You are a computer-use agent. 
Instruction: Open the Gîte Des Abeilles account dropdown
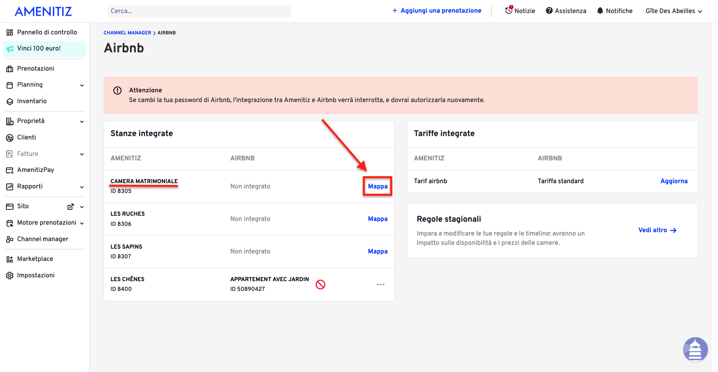click(674, 11)
